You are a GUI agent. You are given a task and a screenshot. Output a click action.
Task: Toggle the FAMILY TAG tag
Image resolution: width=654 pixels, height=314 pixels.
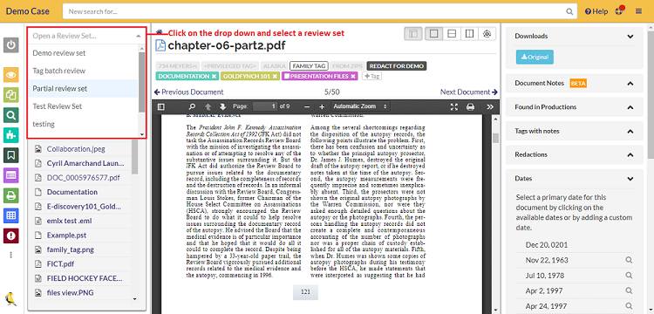click(309, 66)
